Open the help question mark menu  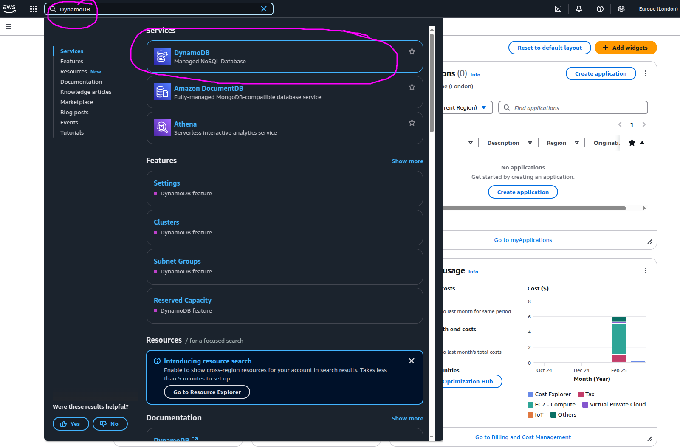point(600,9)
